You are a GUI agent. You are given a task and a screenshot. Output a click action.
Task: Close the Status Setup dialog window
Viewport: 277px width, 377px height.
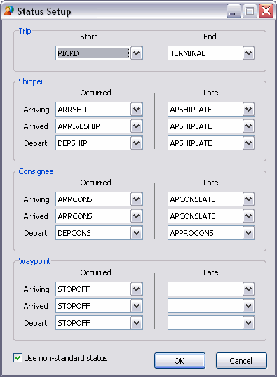pos(266,11)
